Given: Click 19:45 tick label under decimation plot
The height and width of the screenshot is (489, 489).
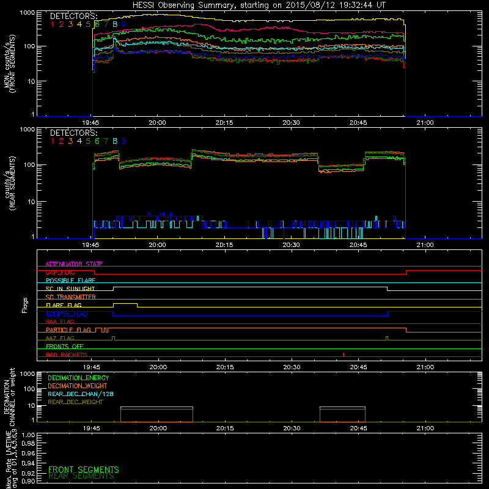Looking at the screenshot, I should click(x=92, y=428).
